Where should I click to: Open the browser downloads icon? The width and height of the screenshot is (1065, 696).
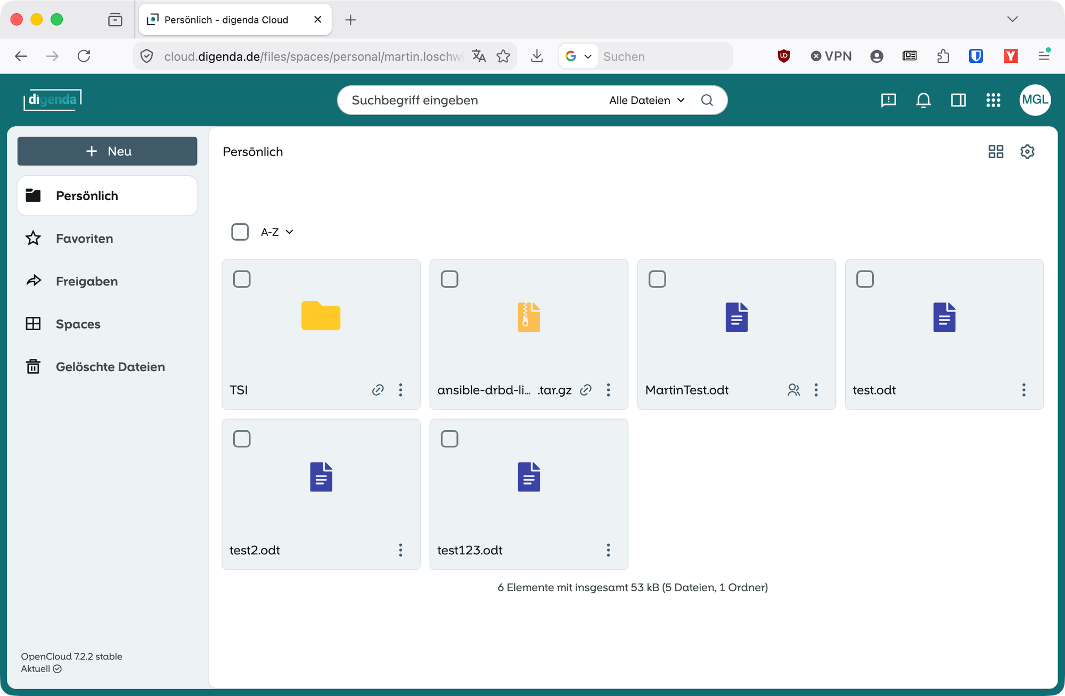pos(537,56)
